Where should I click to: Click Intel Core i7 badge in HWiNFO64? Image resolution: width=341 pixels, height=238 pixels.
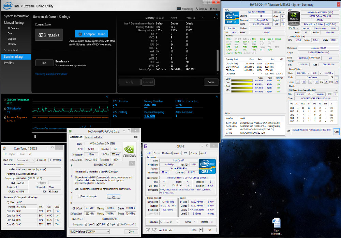pos(232,18)
